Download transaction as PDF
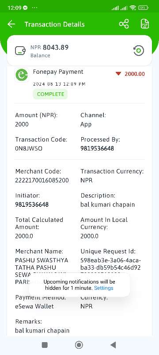This screenshot has height=355, width=159. 145,24
